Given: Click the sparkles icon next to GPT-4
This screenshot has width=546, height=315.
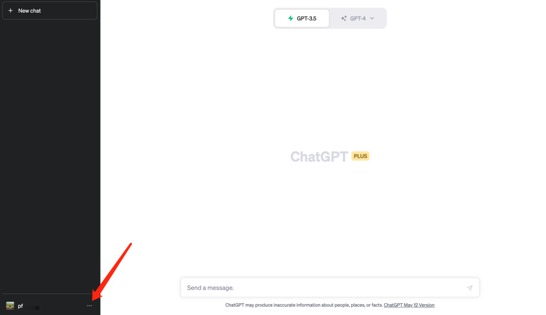Looking at the screenshot, I should click(x=344, y=19).
